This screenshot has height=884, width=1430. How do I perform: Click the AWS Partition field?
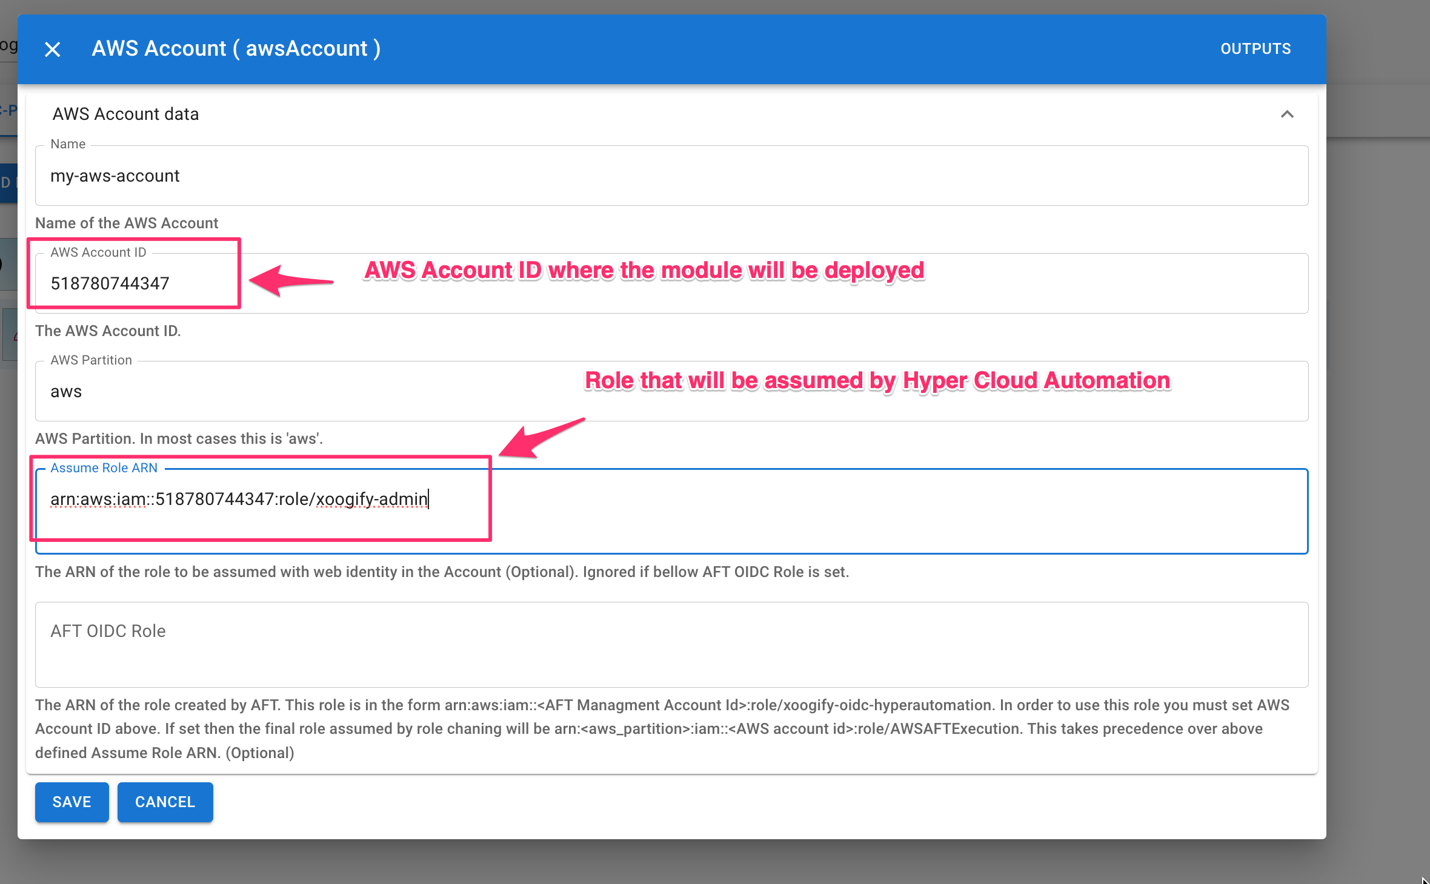pyautogui.click(x=667, y=391)
